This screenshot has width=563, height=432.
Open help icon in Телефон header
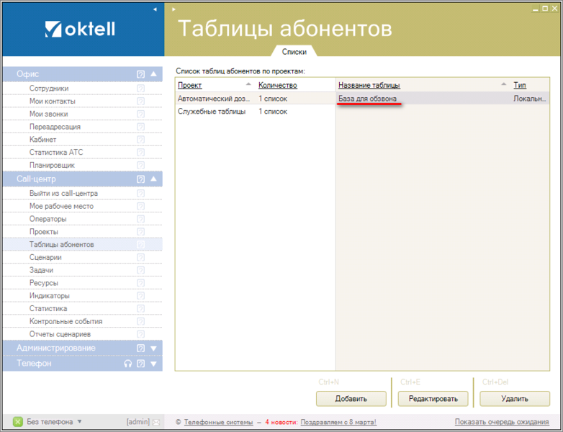[x=141, y=364]
